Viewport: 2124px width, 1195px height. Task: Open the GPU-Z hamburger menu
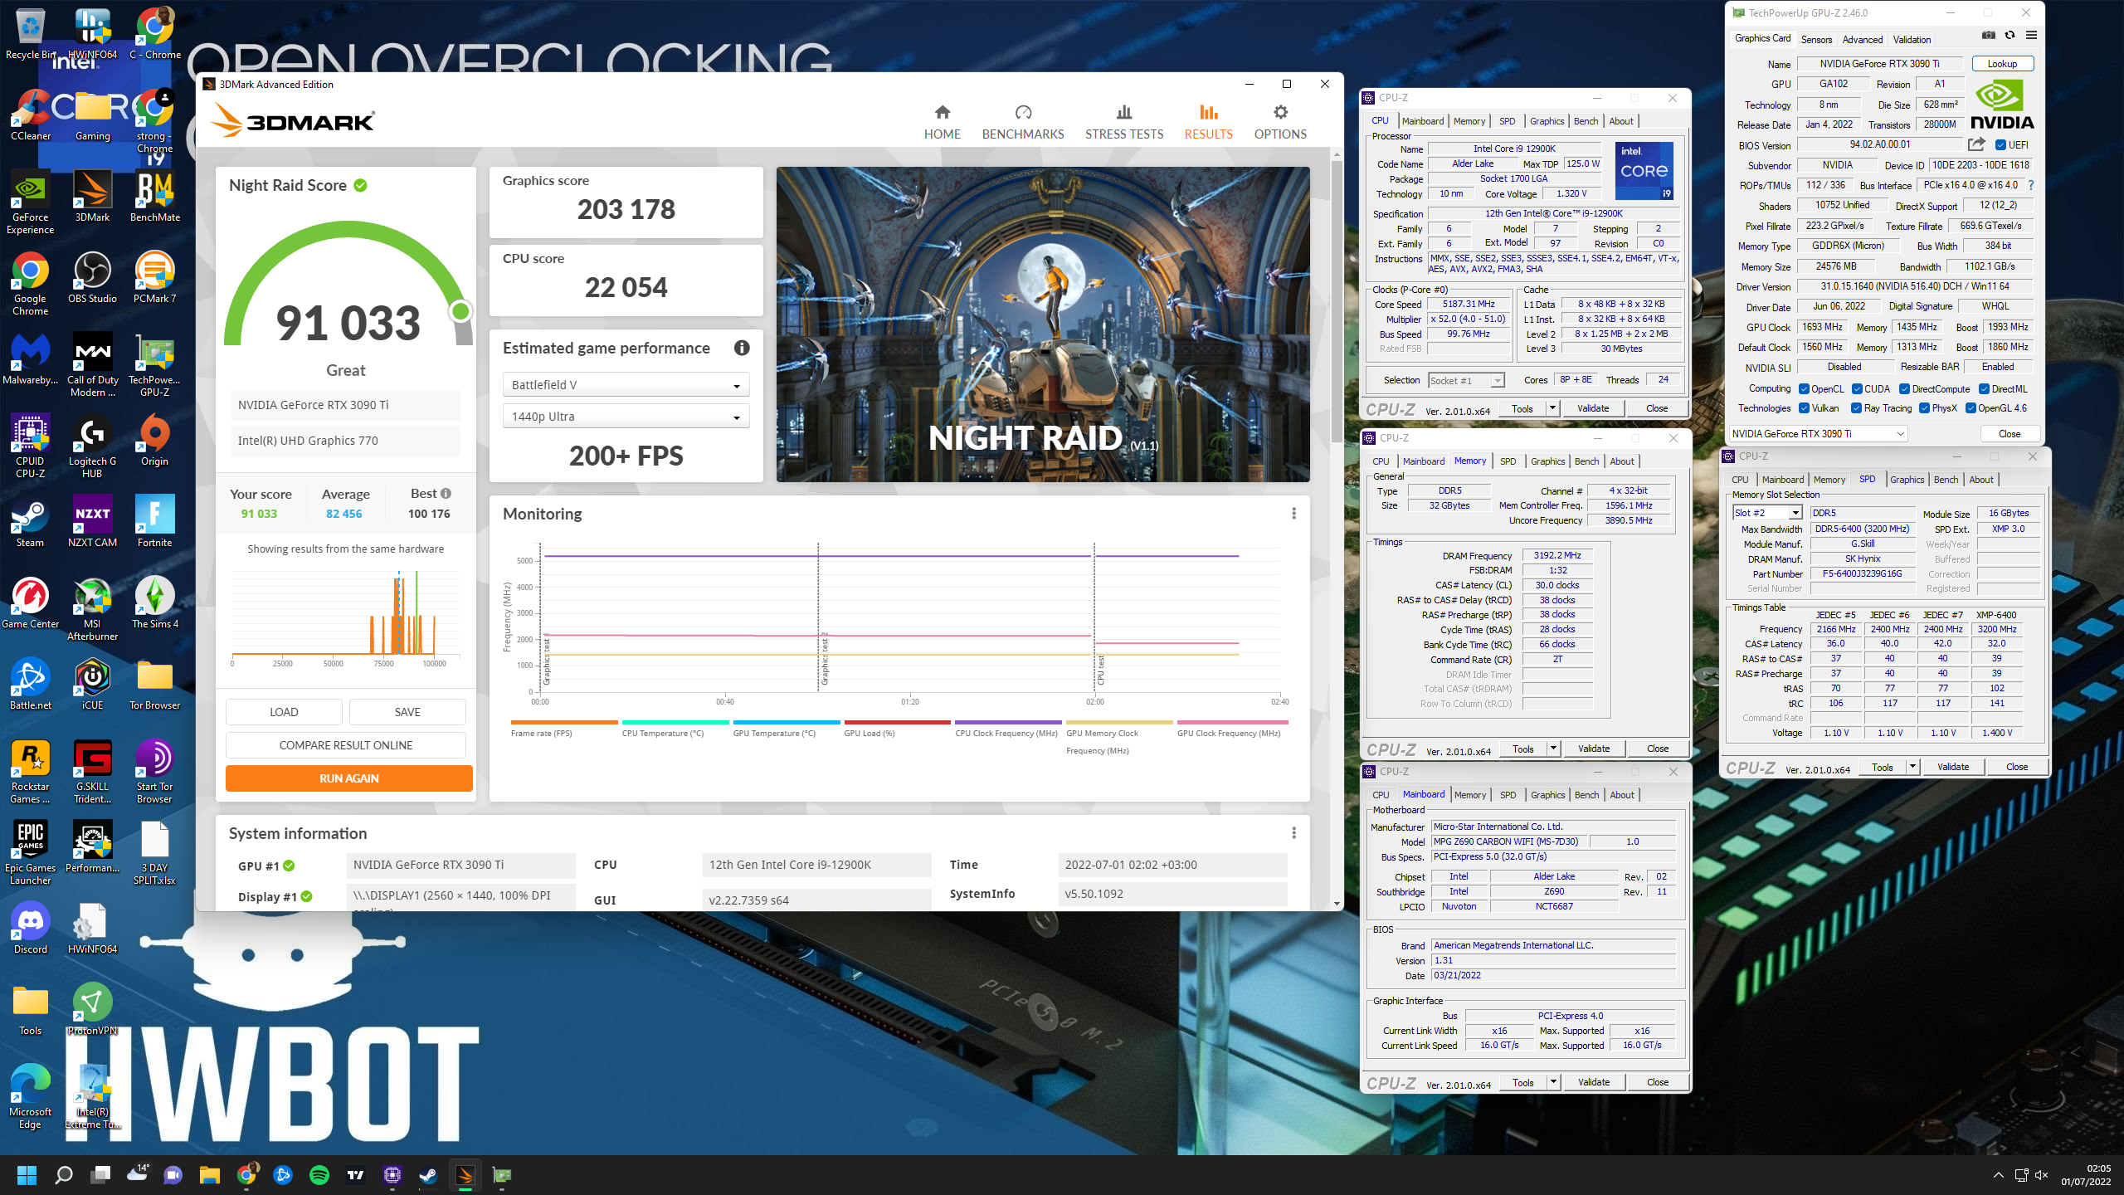(x=2031, y=35)
